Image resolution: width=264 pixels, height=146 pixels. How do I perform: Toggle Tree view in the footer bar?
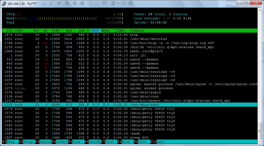[76, 142]
